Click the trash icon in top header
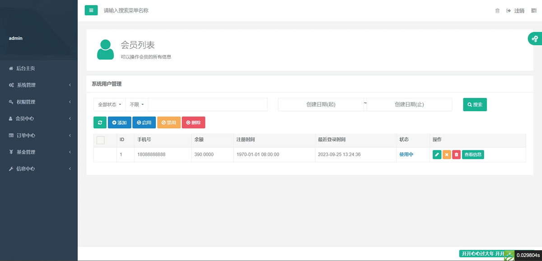The image size is (542, 261). [497, 11]
